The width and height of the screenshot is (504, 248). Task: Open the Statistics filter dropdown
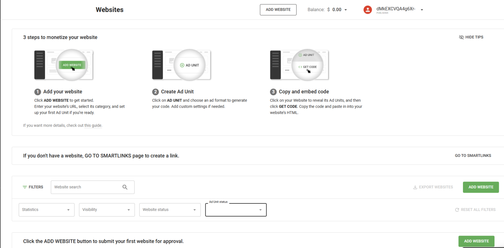coord(46,209)
